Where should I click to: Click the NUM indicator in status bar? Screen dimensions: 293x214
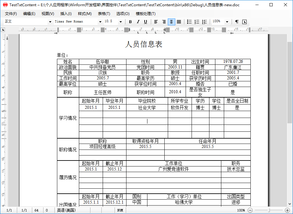pos(120,210)
